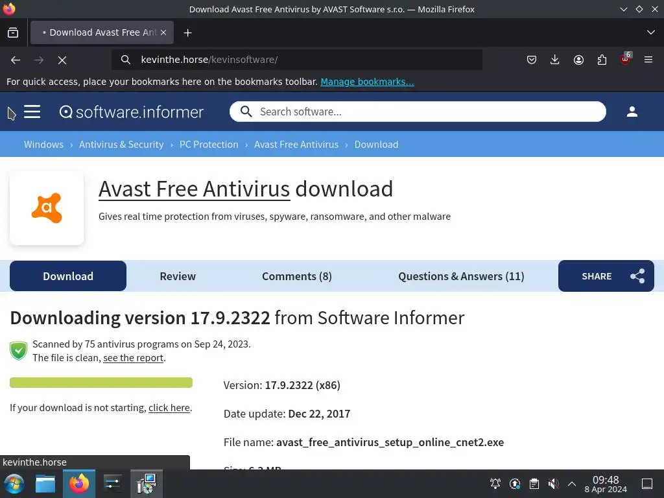Stop loading the page

pos(62,60)
